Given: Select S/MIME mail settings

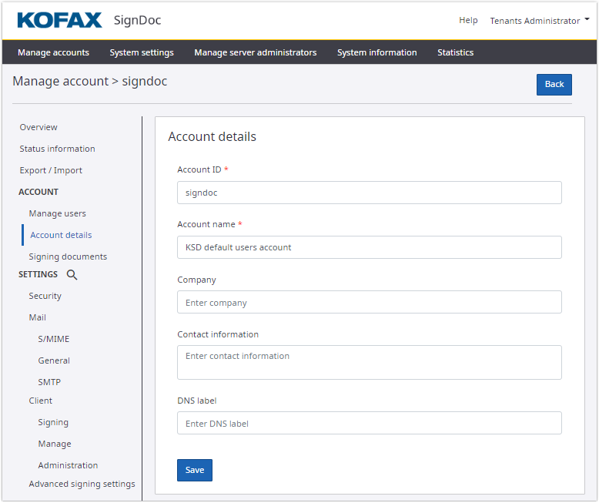Looking at the screenshot, I should tap(54, 339).
